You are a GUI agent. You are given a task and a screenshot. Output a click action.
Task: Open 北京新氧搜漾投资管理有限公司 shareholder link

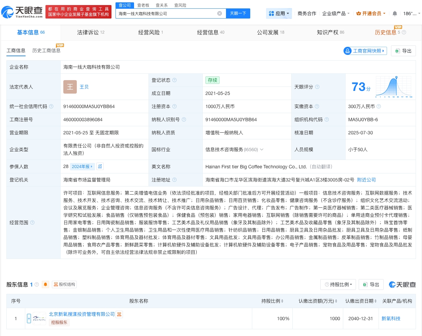82,314
